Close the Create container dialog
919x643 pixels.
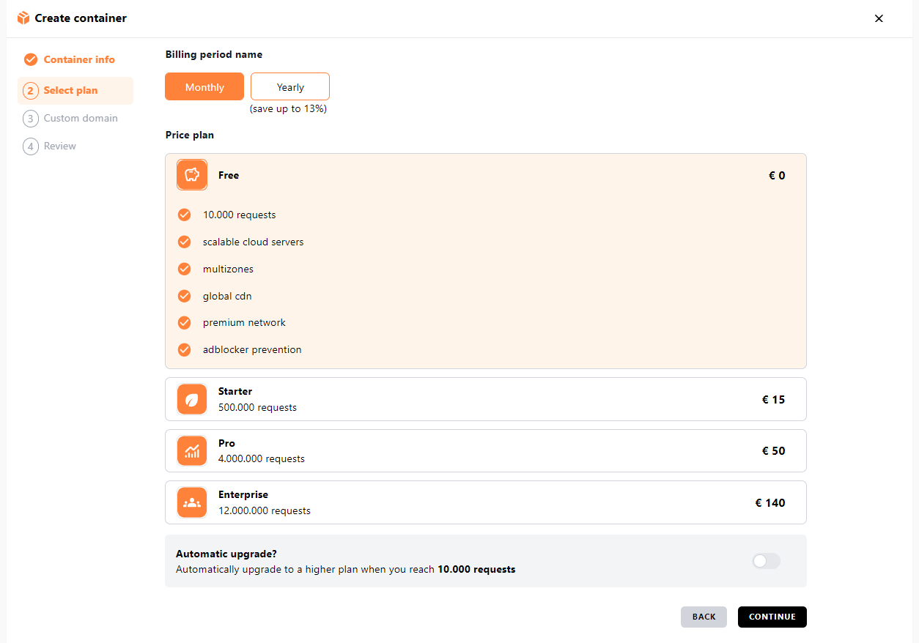click(x=879, y=18)
